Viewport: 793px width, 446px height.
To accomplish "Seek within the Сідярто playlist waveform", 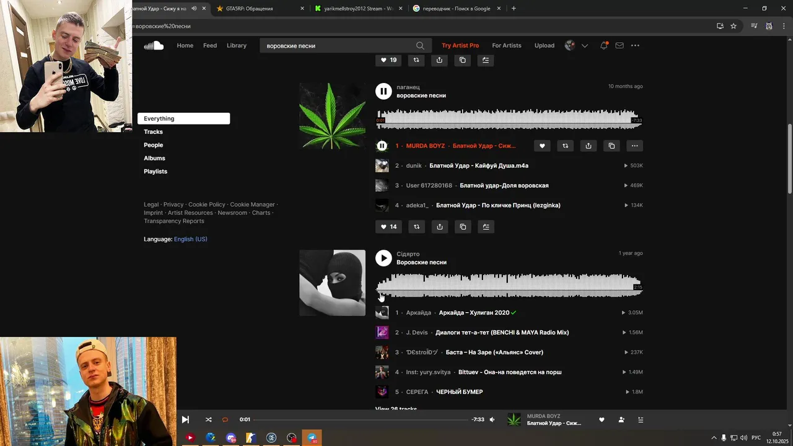I will [509, 286].
